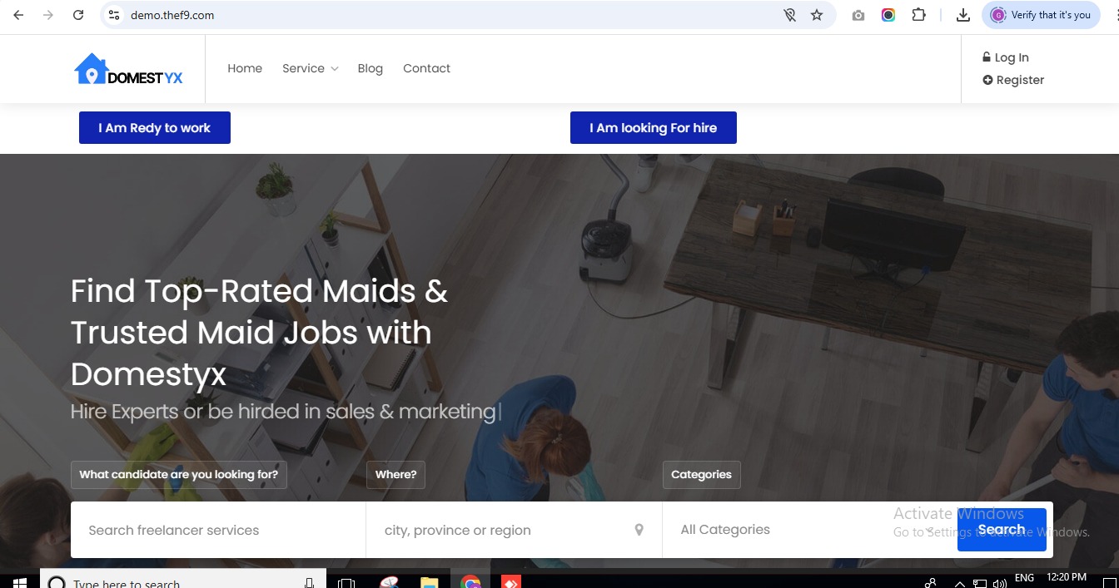The width and height of the screenshot is (1119, 588).
Task: Open the site information icon in the address bar
Action: click(115, 15)
